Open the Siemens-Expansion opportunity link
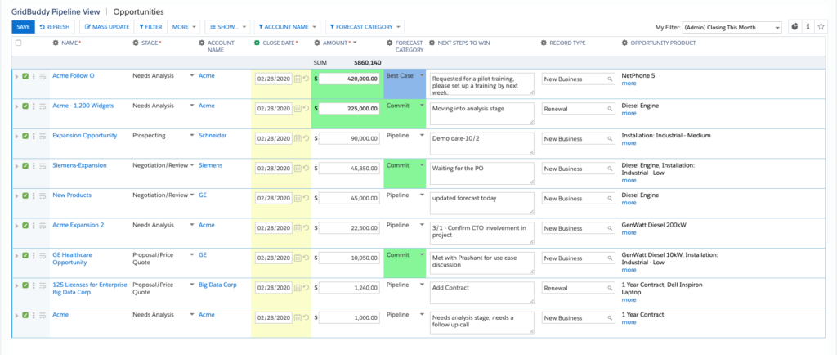The image size is (837, 355). [79, 165]
